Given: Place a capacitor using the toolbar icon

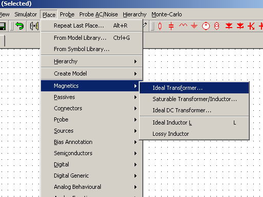Looking at the screenshot, I should (171, 26).
